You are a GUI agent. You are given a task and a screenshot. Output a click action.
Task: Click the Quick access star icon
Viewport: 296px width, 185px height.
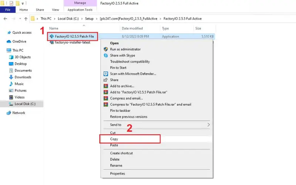[x=9, y=33]
